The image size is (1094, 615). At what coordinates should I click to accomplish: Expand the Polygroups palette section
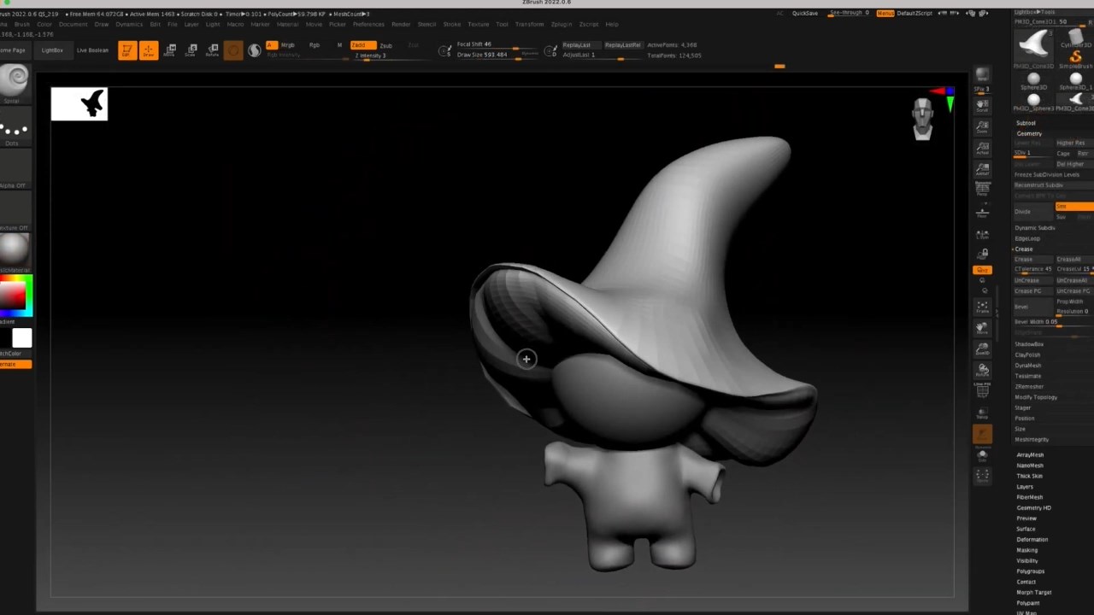1031,571
